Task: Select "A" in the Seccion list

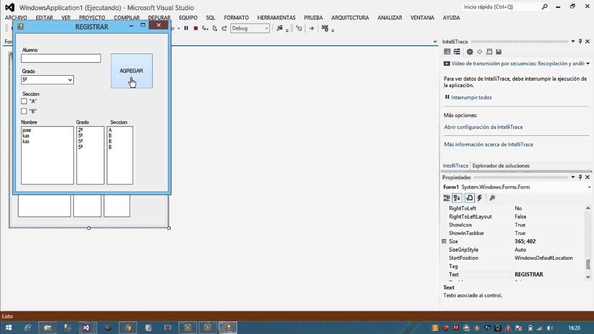Action: tap(110, 130)
